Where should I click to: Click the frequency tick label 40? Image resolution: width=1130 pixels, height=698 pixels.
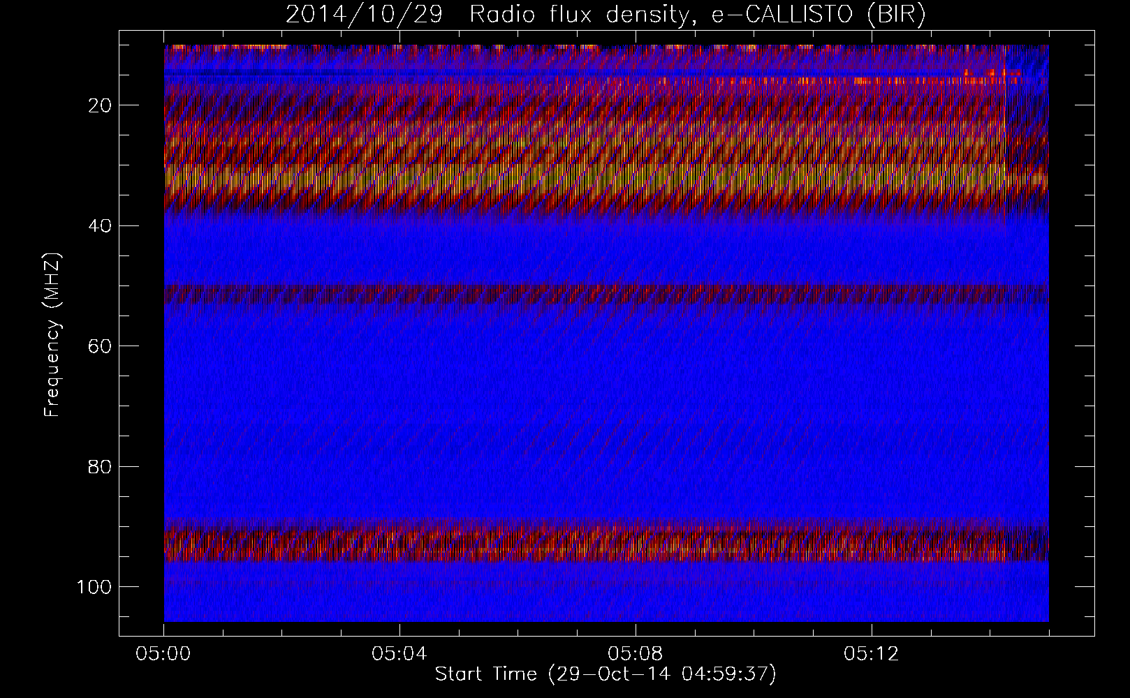pyautogui.click(x=101, y=226)
